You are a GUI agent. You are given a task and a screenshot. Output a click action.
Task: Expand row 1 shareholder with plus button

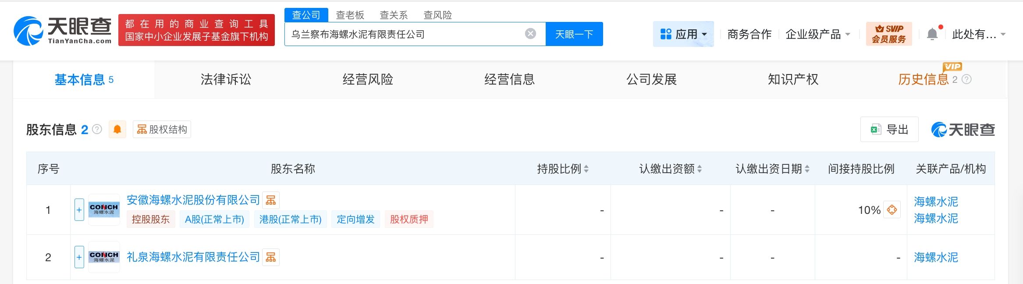click(x=79, y=210)
